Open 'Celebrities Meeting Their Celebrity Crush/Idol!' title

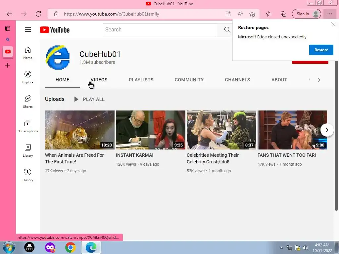click(213, 158)
